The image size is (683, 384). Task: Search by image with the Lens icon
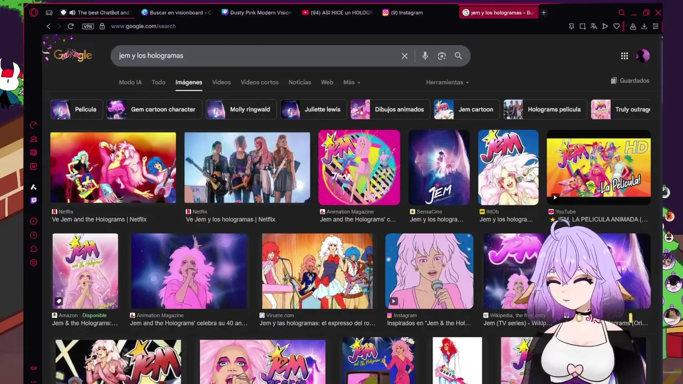[x=442, y=55]
